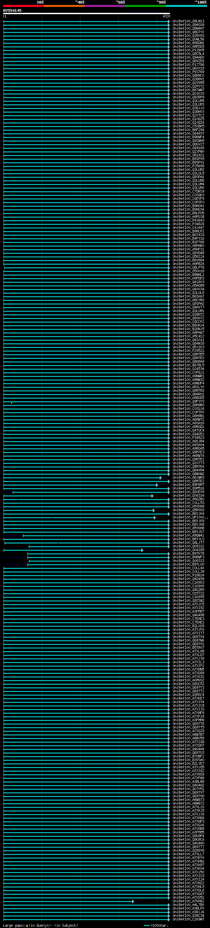
Task: Select UniRef100_Q5MYA3 label
Action: tap(188, 510)
